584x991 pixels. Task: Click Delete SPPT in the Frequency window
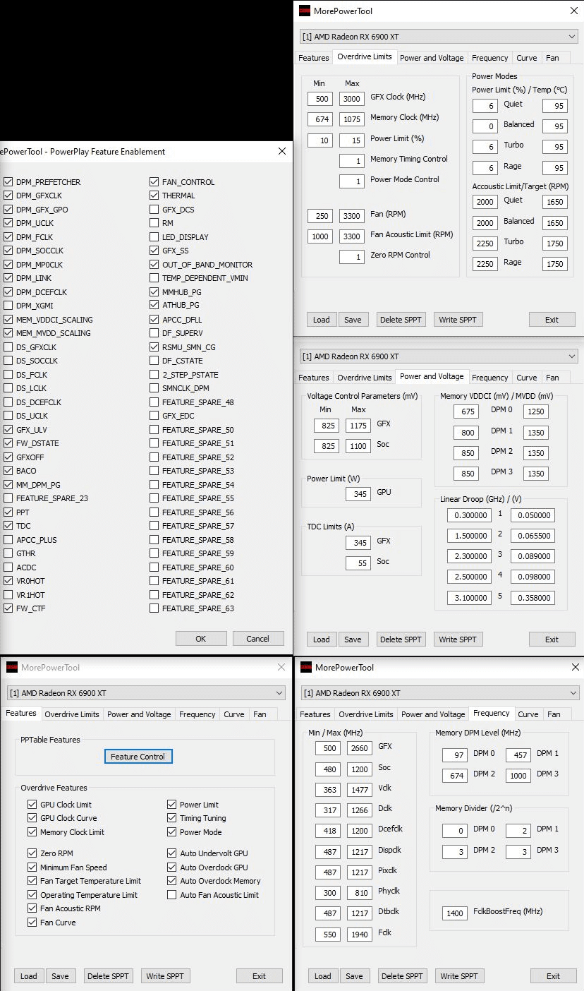[402, 976]
